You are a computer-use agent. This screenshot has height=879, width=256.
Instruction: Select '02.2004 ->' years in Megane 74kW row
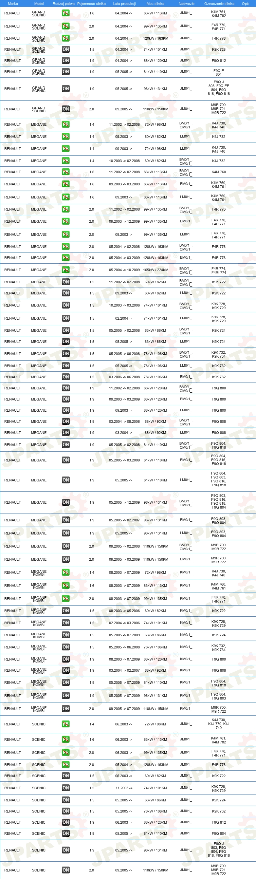click(x=124, y=318)
